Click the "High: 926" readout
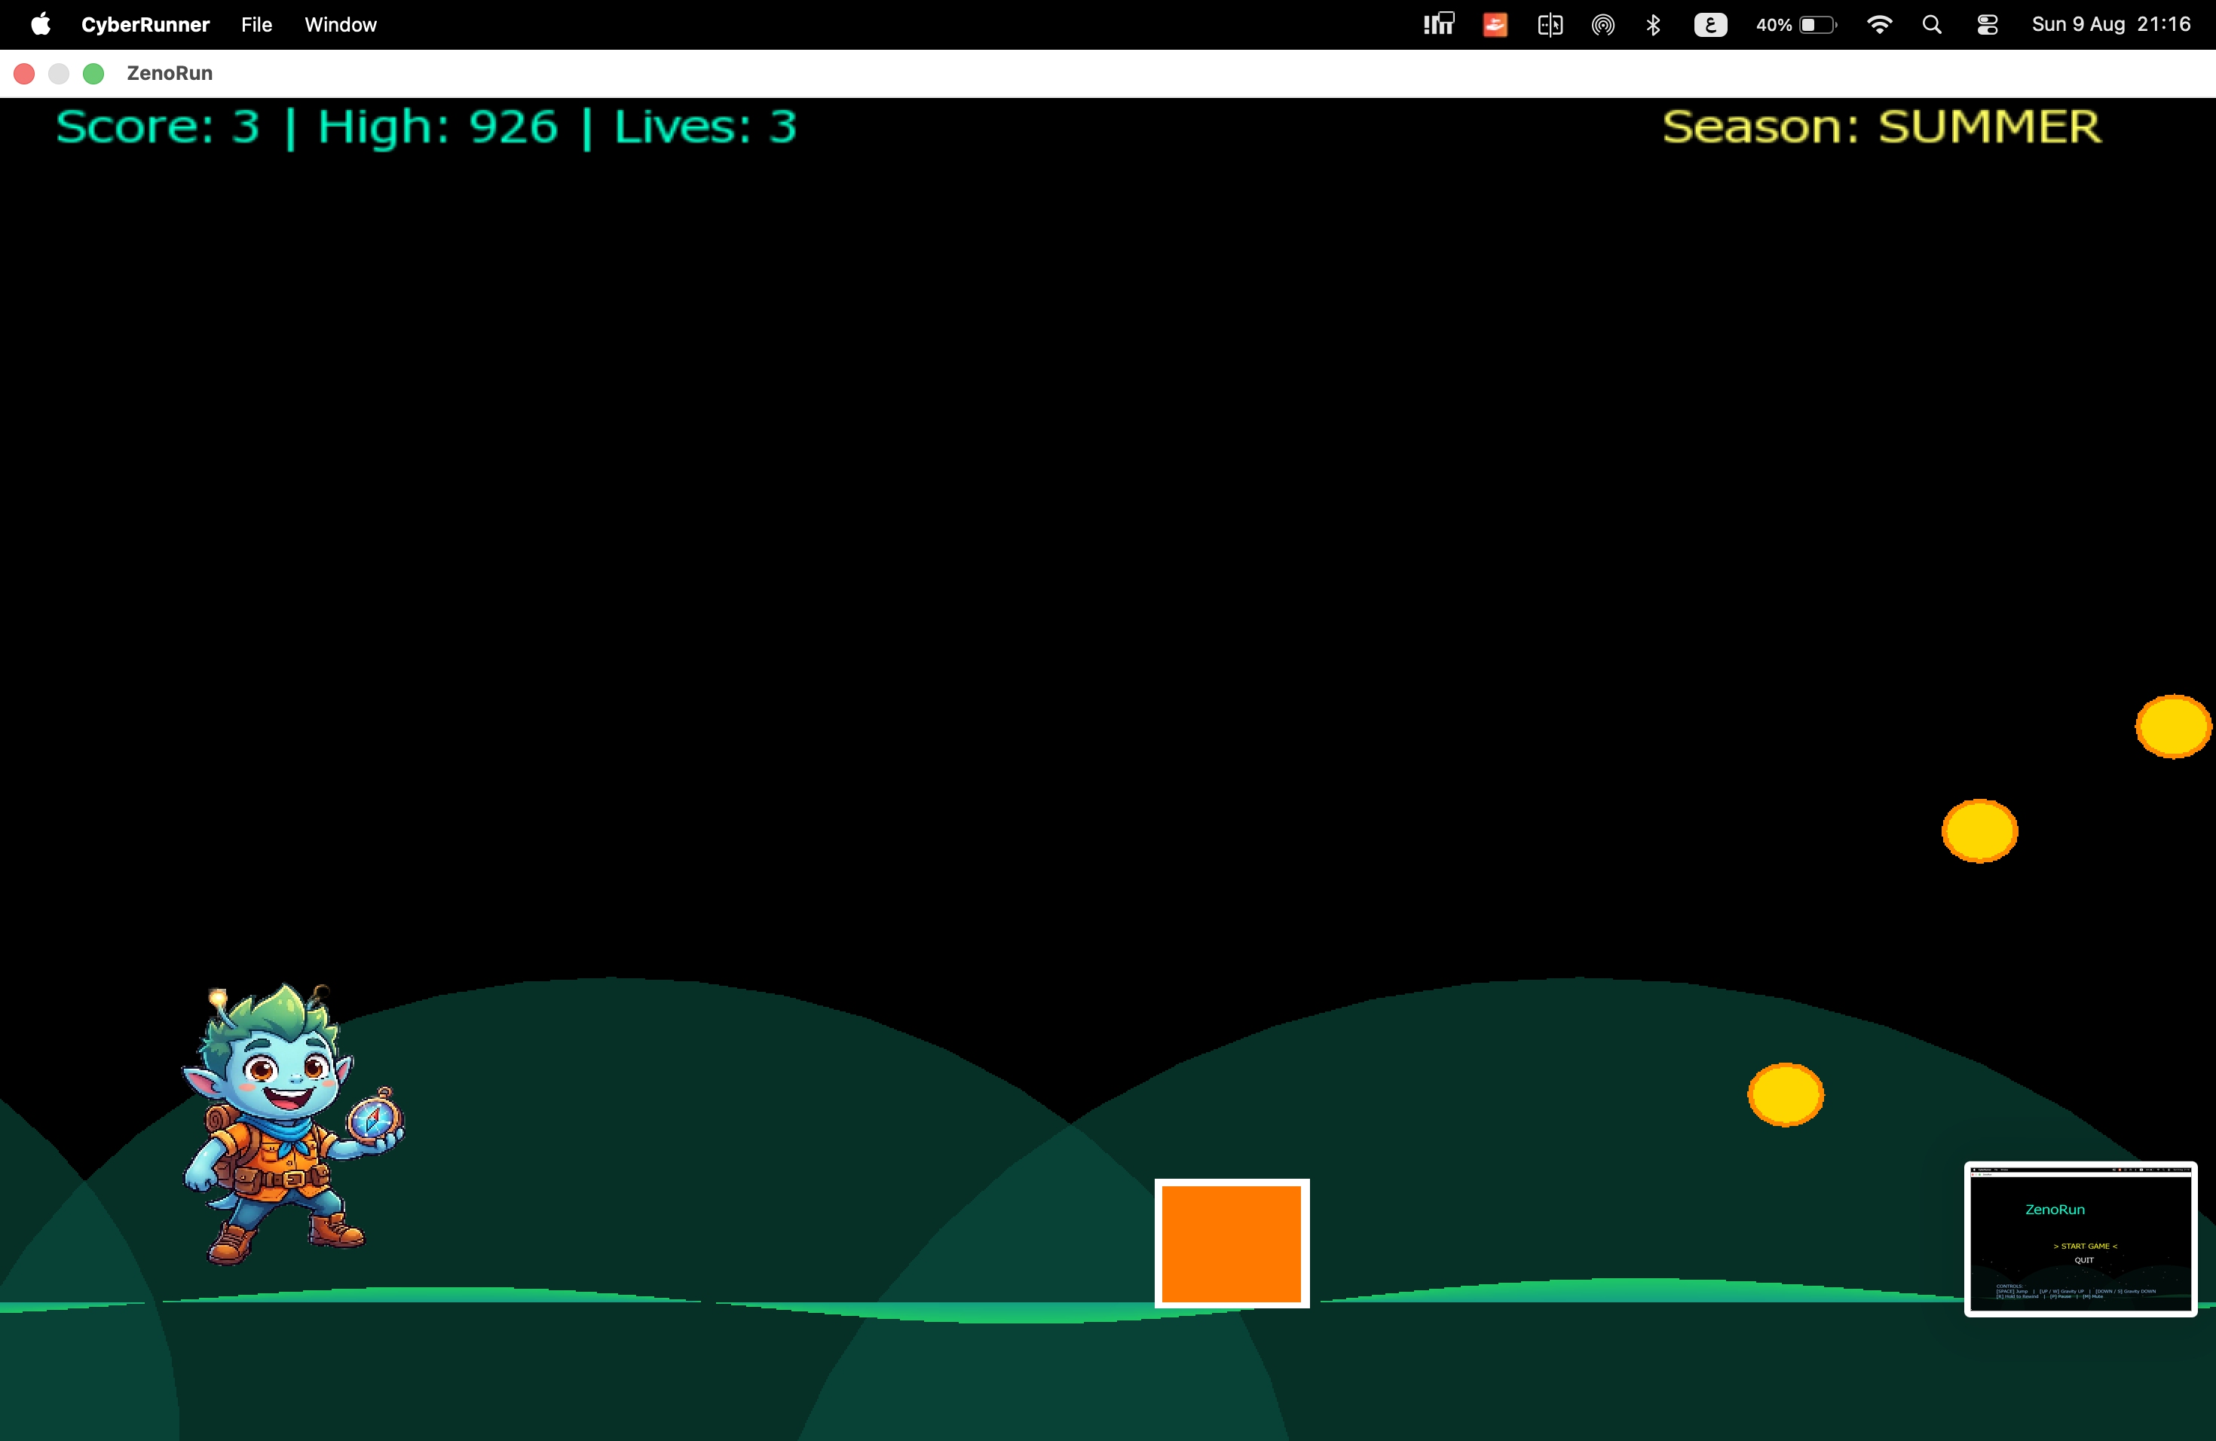Screen dimensions: 2216x1441 (x=438, y=127)
